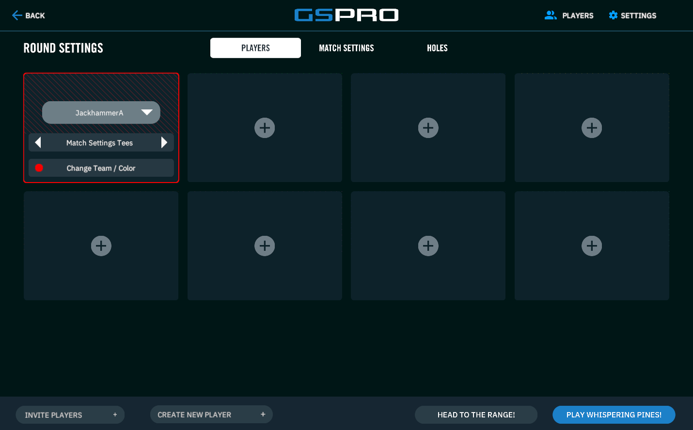Viewport: 693px width, 430px height.
Task: Click Head to the Range! button
Action: tap(476, 415)
